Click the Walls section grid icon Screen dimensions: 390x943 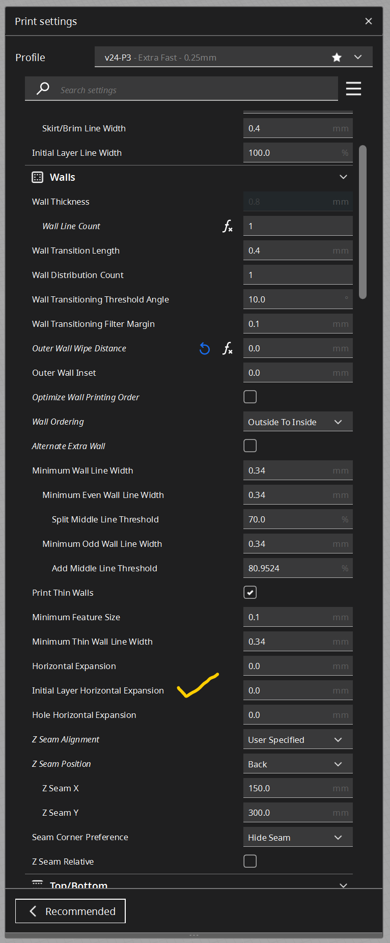tap(37, 177)
